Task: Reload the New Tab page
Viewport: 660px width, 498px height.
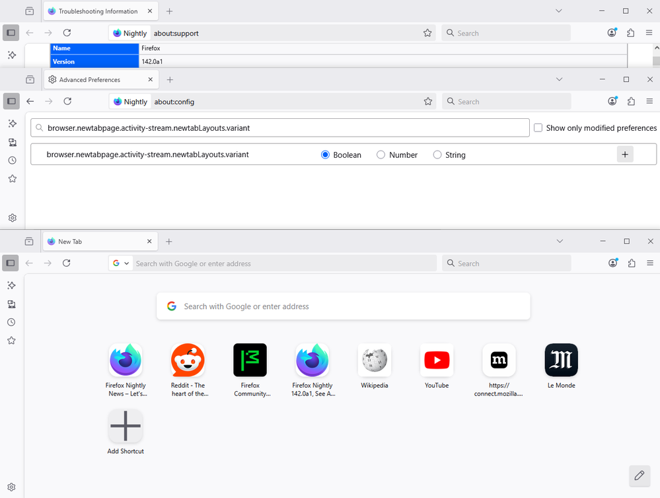Action: tap(67, 263)
